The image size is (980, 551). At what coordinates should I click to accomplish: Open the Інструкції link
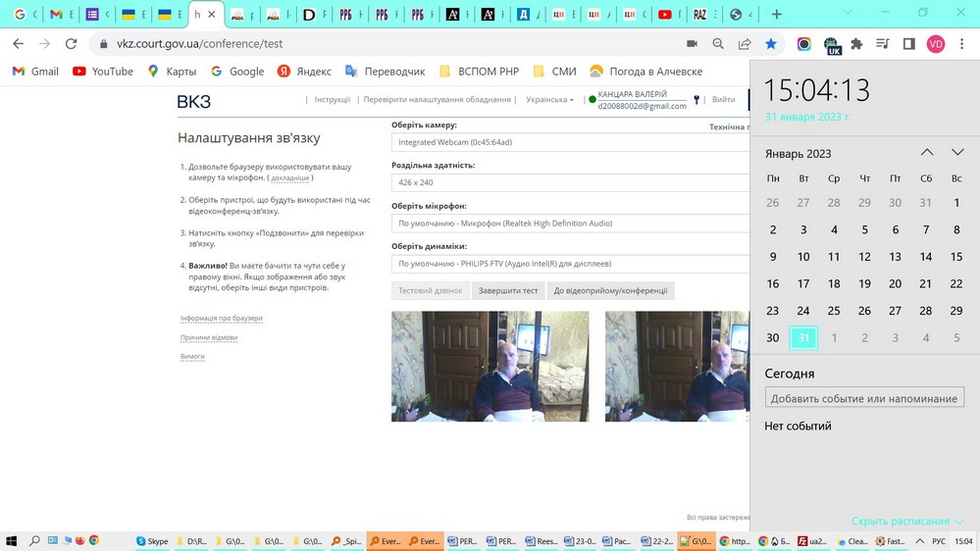tap(332, 99)
